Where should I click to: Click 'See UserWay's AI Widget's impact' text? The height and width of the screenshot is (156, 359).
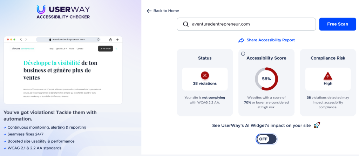point(262,126)
